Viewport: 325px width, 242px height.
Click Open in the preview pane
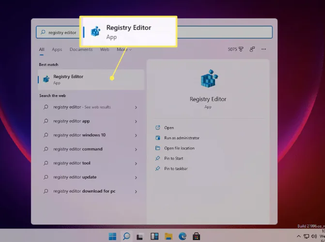pyautogui.click(x=169, y=128)
